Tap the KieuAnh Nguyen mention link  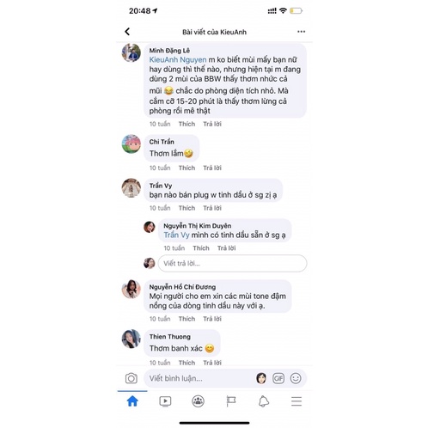pos(178,59)
